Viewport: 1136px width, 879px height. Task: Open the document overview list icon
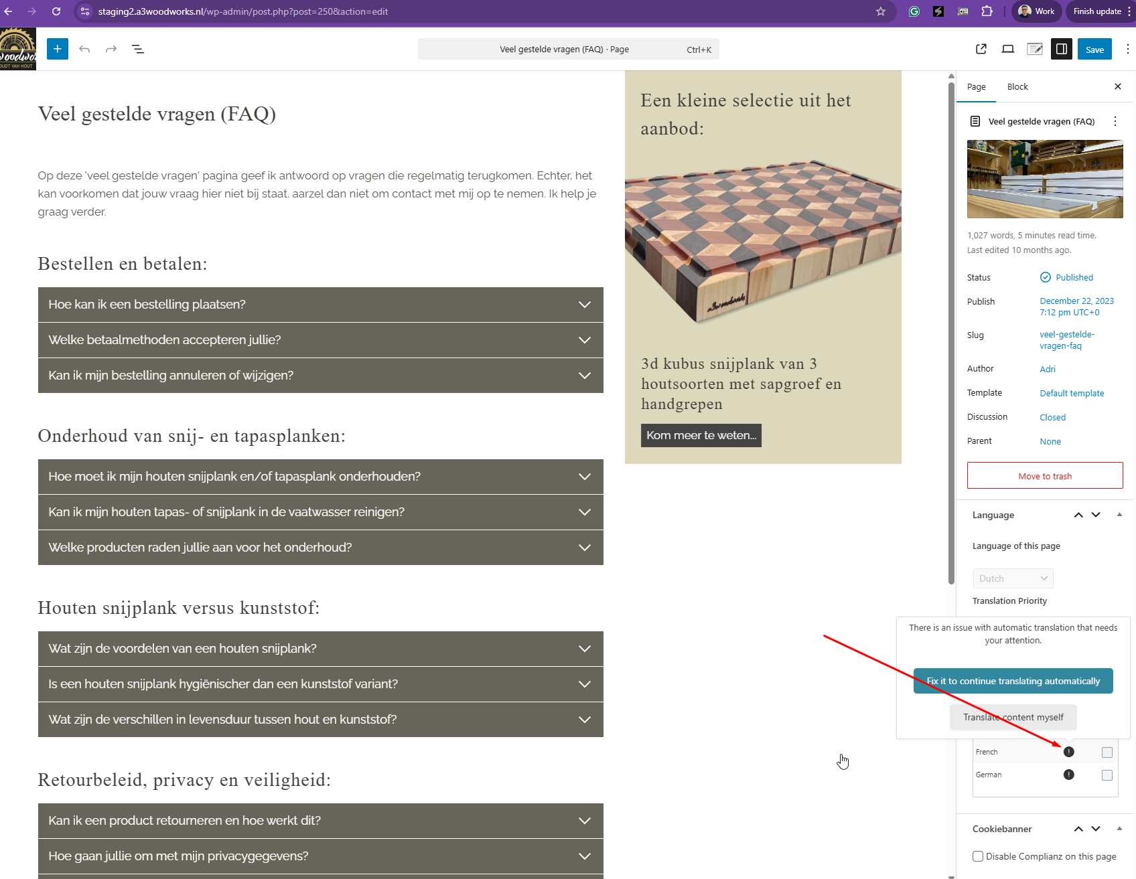pyautogui.click(x=138, y=49)
